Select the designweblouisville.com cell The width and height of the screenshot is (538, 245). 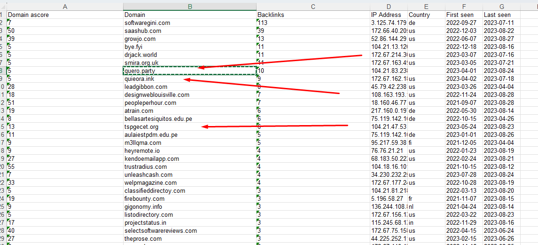click(x=190, y=95)
